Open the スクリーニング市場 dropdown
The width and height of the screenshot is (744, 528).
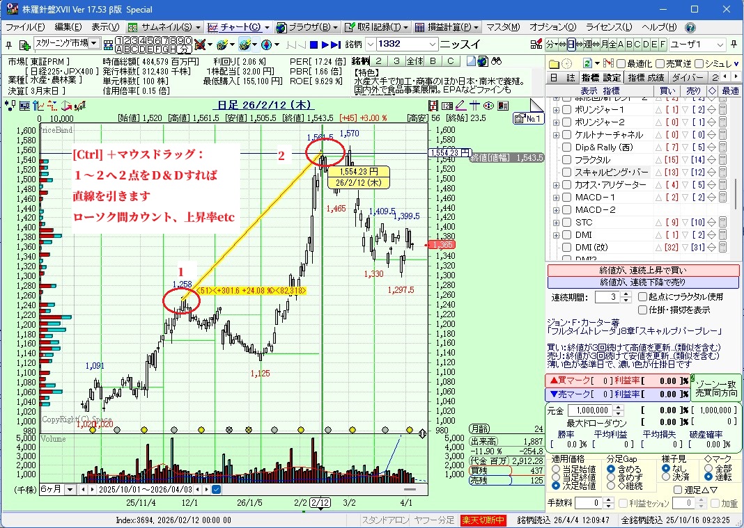[94, 44]
